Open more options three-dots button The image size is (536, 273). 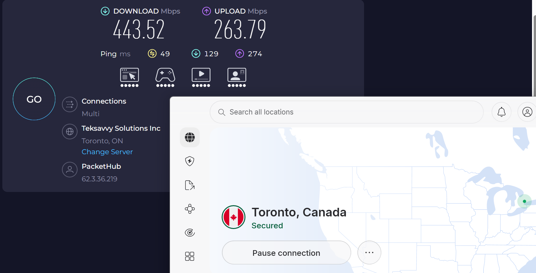coord(369,252)
